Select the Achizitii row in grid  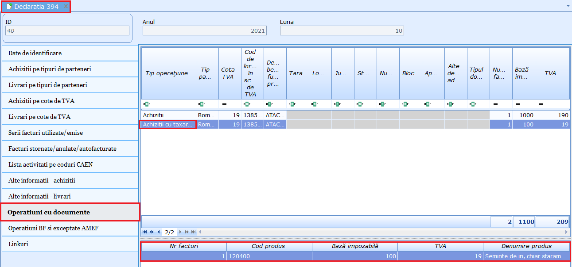355,115
